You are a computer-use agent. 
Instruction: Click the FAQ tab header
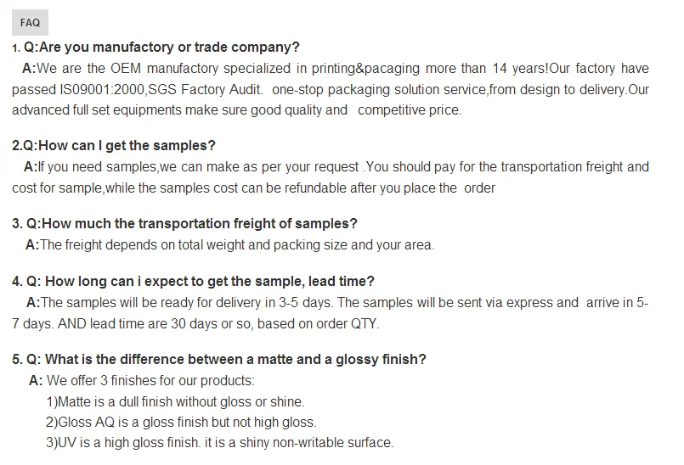click(30, 23)
